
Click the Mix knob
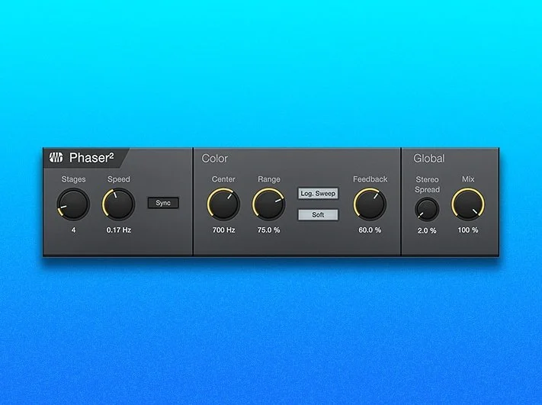pyautogui.click(x=468, y=204)
